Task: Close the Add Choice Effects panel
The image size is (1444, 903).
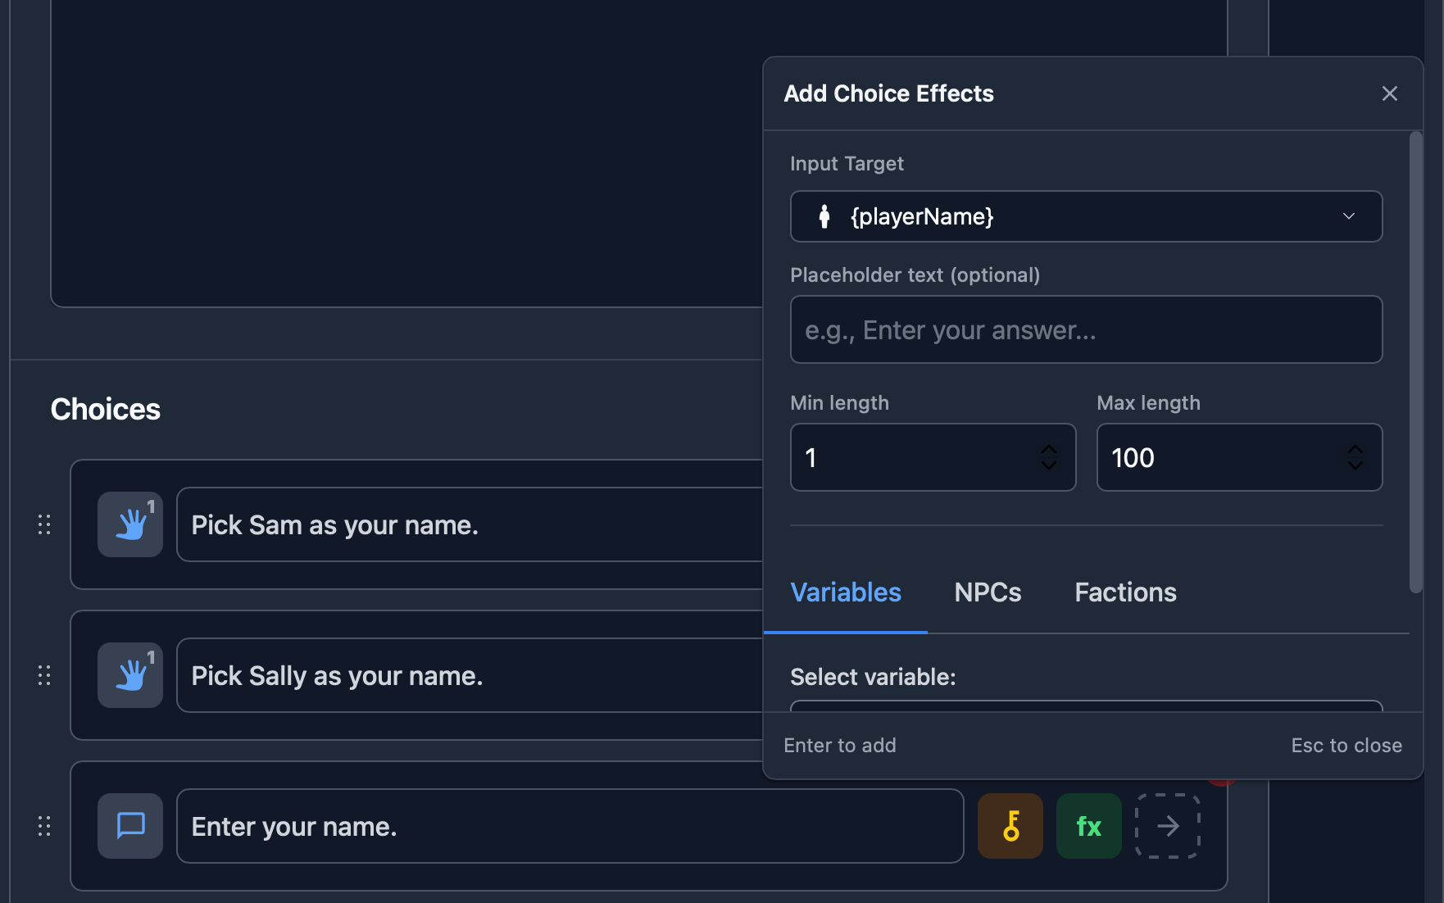Action: click(1389, 93)
